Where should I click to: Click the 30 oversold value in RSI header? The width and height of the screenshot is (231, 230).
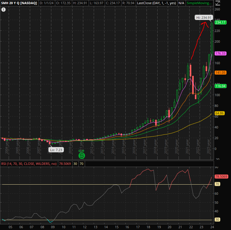click(75, 164)
